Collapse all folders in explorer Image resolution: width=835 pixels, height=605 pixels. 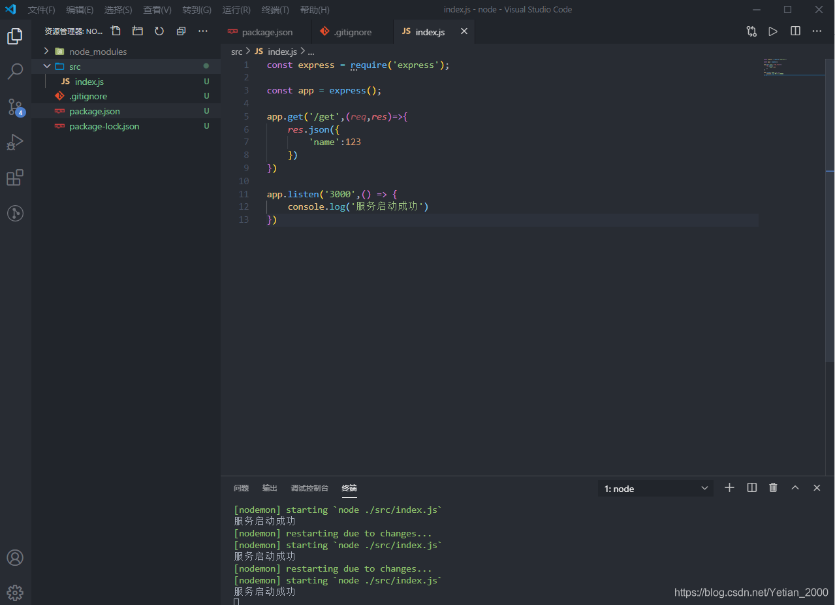(x=181, y=31)
